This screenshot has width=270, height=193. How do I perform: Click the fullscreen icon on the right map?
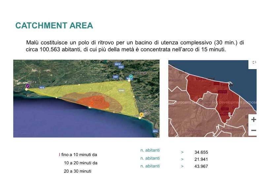point(254,62)
